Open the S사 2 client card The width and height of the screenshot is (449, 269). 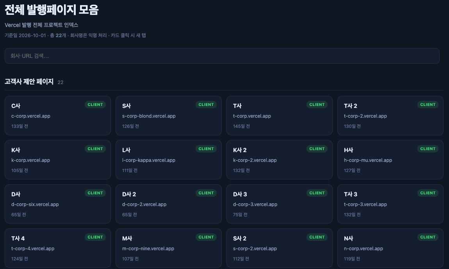[280, 248]
